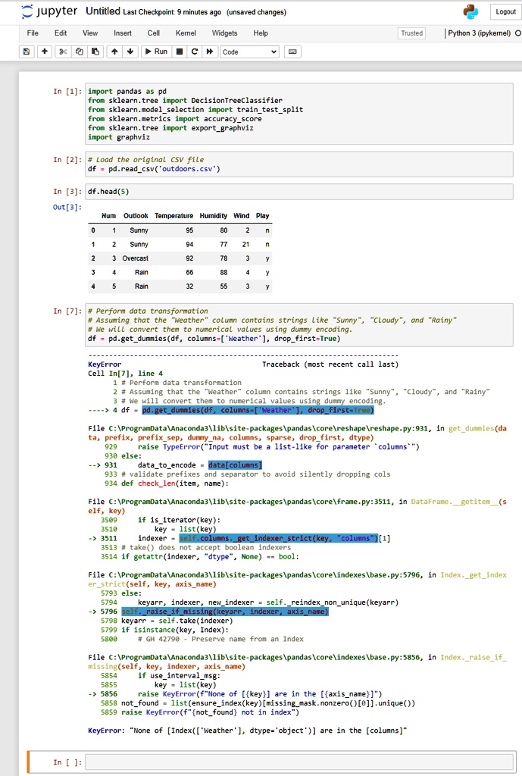
Task: Restart the kernel icon
Action: pos(195,52)
